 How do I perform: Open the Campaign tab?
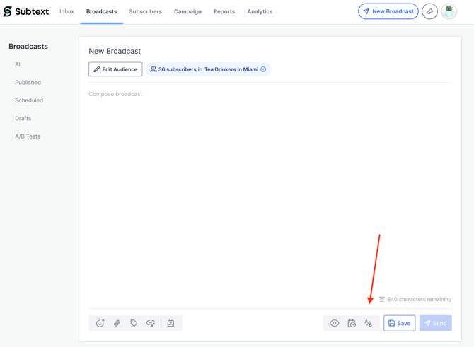pyautogui.click(x=187, y=11)
